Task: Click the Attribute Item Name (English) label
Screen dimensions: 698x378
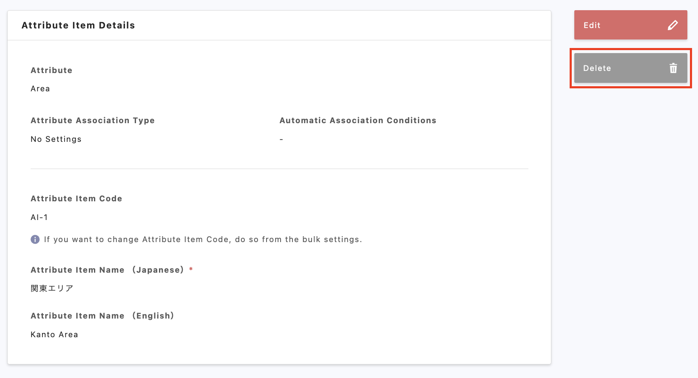Action: (x=102, y=316)
